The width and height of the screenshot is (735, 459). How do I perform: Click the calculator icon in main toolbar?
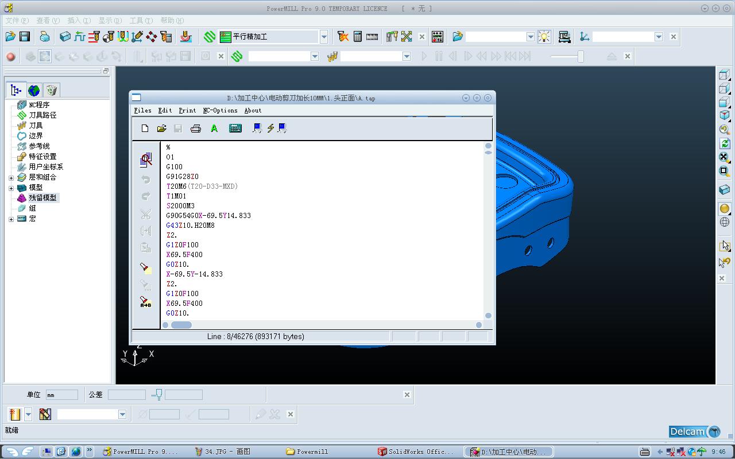pos(358,37)
